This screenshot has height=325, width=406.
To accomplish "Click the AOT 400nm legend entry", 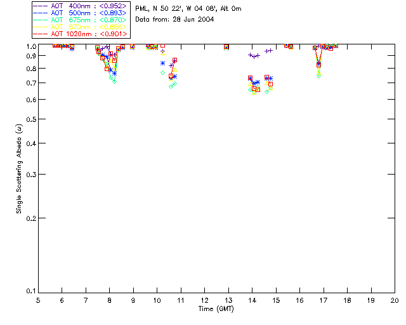I will point(80,6).
